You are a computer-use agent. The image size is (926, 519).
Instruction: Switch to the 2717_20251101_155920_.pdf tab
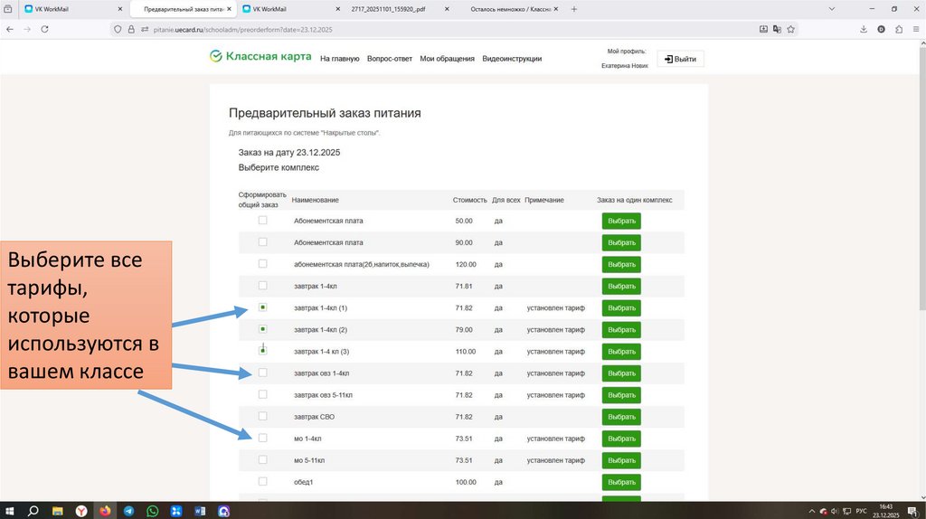tap(399, 9)
